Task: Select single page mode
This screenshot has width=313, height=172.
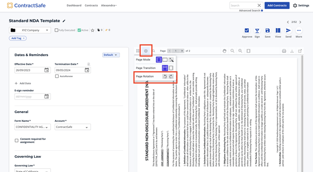Action: tap(159, 60)
